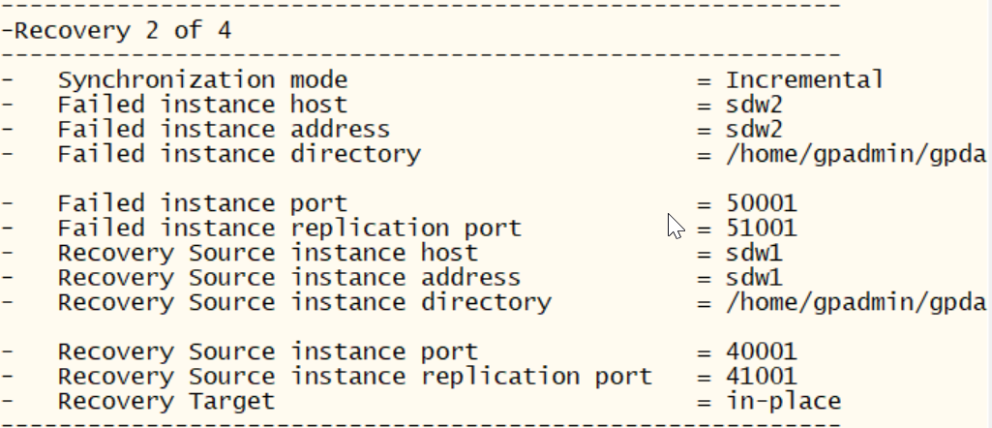Viewport: 992px width, 428px height.
Task: Click the Recovery Source instance directory path value
Action: (856, 302)
